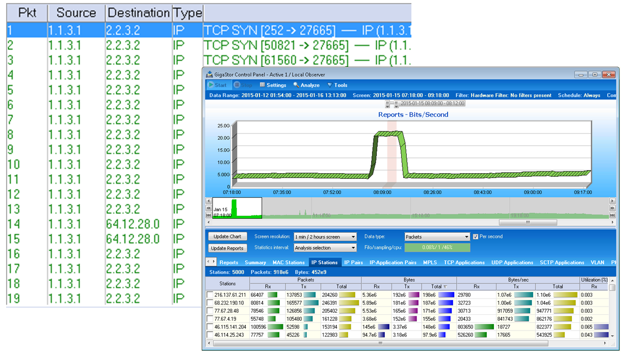Click the timeline horizontal scrollbar thumb
Screen dimensions: 625x356
528,223
